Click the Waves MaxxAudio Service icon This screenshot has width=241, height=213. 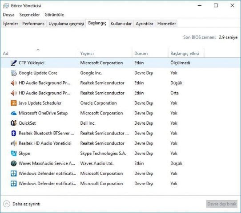[13, 163]
